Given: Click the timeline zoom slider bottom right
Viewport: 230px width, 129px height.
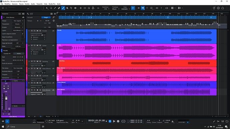Looking at the screenshot, I should pyautogui.click(x=220, y=117).
